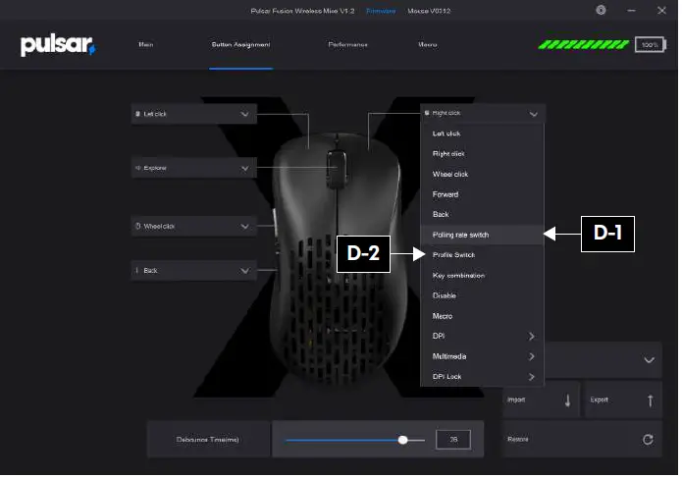Viewport: 682px width, 478px height.
Task: Click the icon beside Wheel click dropdown label
Action: (x=138, y=227)
